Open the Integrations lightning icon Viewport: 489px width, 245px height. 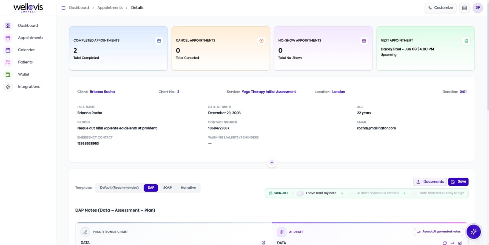pyautogui.click(x=8, y=87)
